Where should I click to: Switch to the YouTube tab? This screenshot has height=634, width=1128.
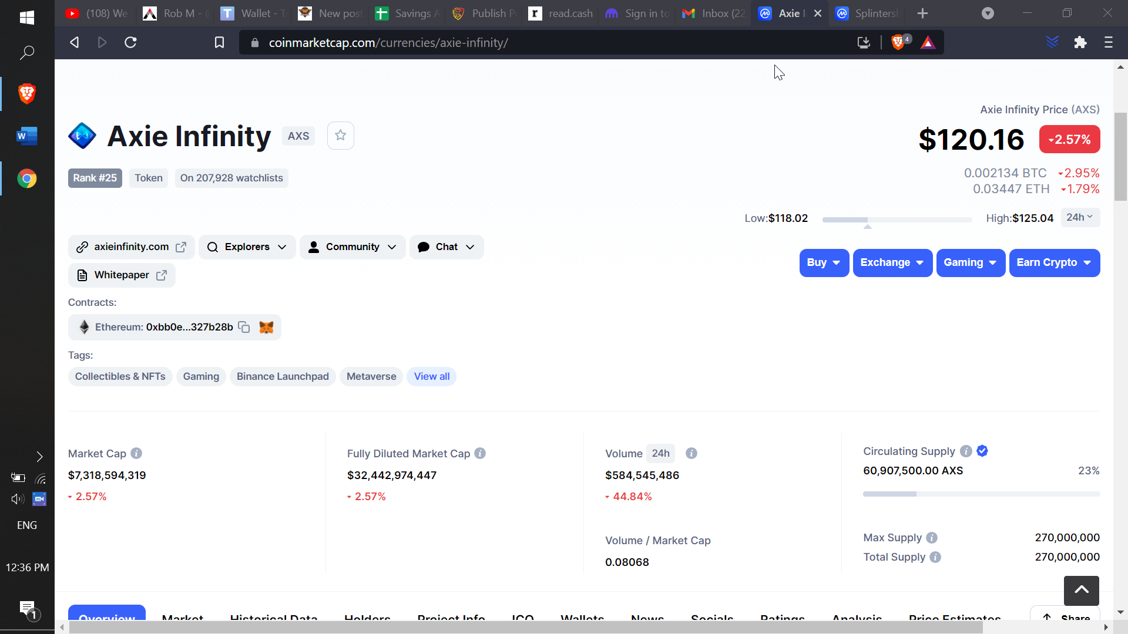click(x=96, y=14)
